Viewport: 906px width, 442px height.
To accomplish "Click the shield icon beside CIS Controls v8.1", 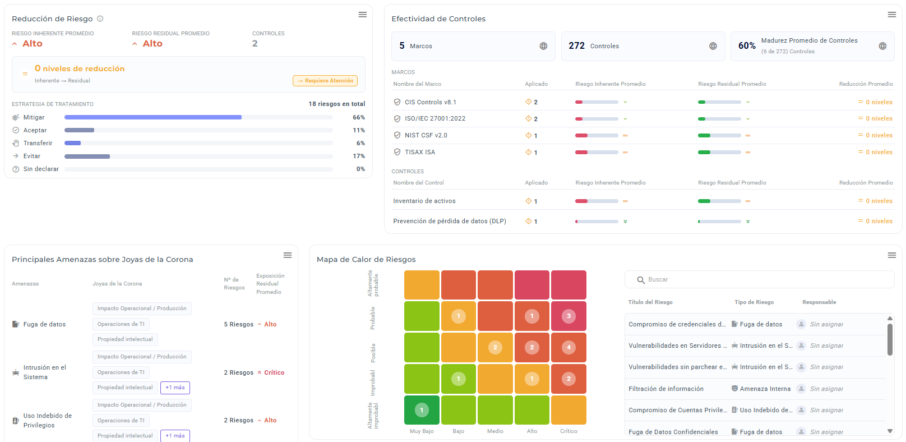I will (397, 102).
